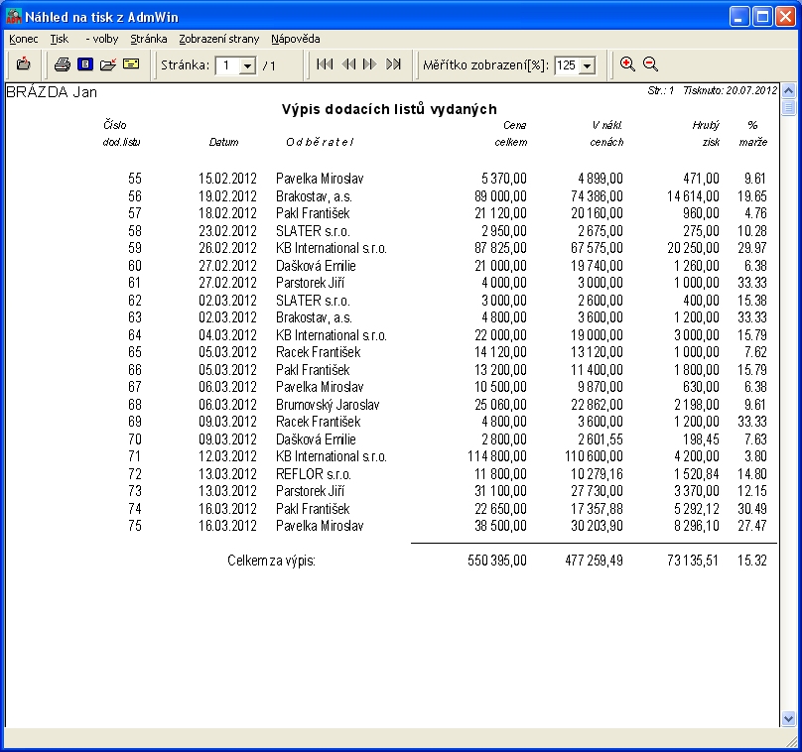Click the price '21 120,00' in row 57

500,213
